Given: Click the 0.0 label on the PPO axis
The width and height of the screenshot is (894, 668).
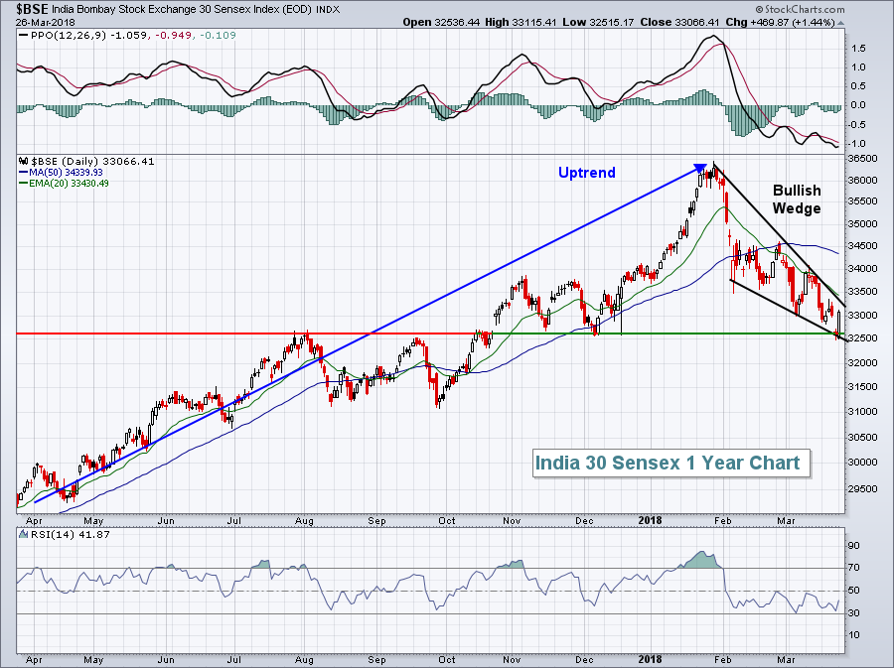Looking at the screenshot, I should click(858, 105).
